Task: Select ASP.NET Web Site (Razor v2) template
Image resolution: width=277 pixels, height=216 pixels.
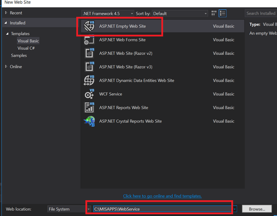Action: coord(125,53)
